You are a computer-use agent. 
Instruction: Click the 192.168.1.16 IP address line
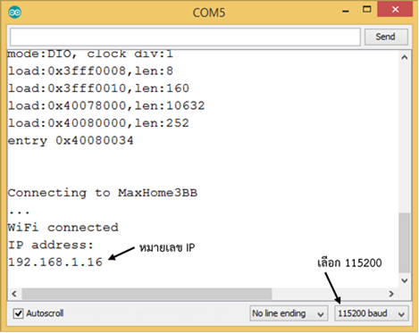pyautogui.click(x=55, y=262)
